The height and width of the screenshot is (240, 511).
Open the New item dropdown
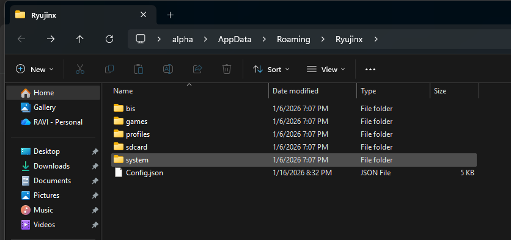(x=35, y=70)
